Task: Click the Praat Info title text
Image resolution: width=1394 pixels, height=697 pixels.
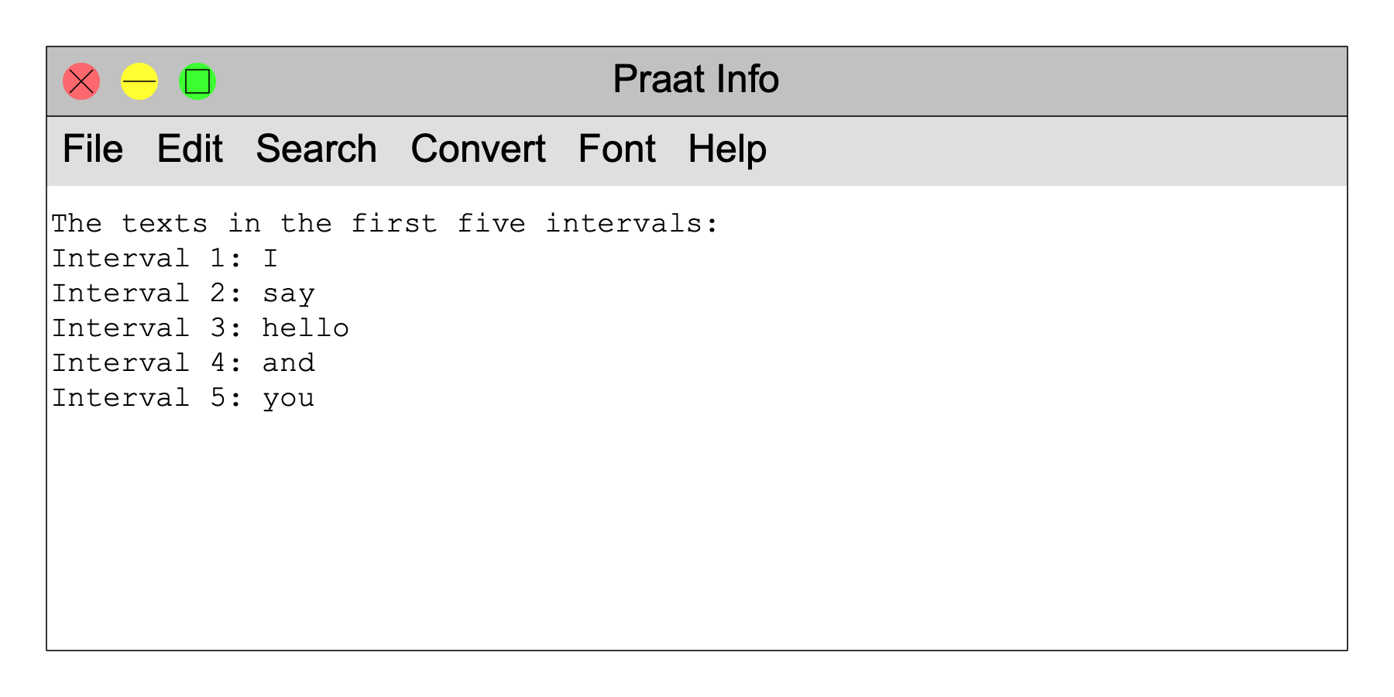Action: tap(695, 79)
